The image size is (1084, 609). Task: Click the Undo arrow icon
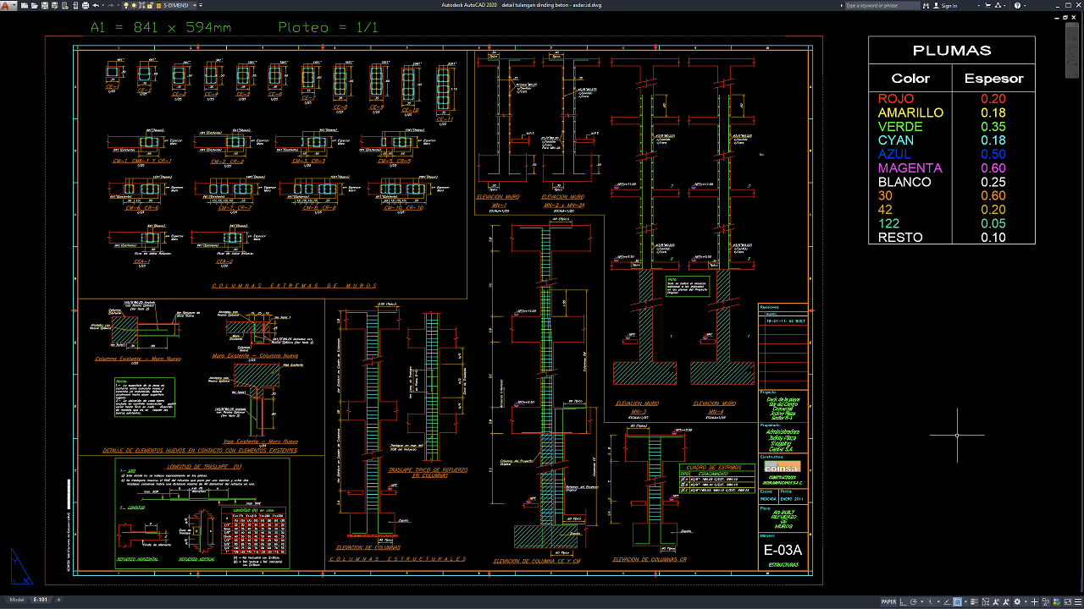pyautogui.click(x=96, y=5)
